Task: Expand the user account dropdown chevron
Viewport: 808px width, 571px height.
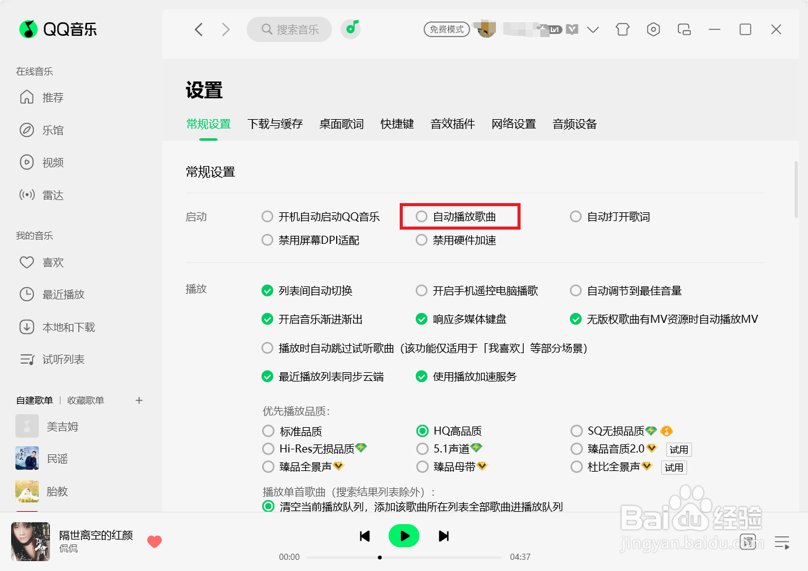Action: pyautogui.click(x=593, y=29)
